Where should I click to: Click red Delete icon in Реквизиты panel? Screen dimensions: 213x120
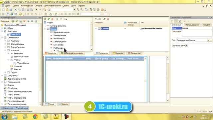point(108,19)
